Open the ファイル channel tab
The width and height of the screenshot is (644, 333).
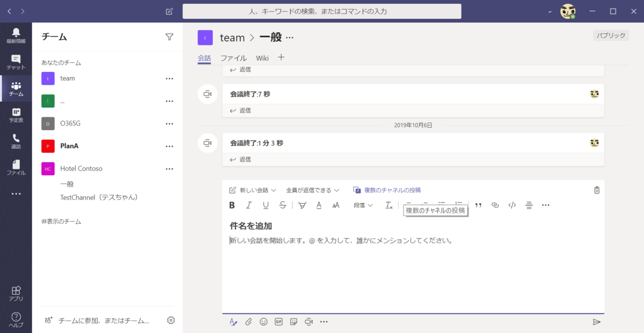(233, 58)
